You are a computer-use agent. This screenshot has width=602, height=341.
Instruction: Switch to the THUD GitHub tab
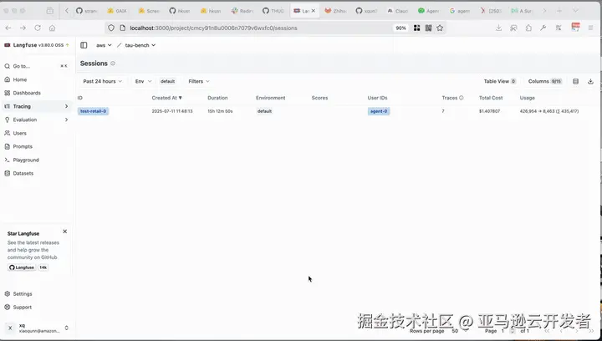273,11
